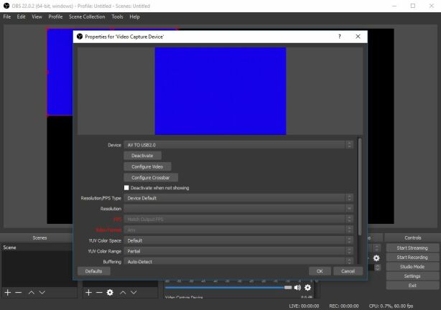Viewport: 441px width, 310px height.
Task: Click the help question mark in Properties dialog
Action: (340, 37)
